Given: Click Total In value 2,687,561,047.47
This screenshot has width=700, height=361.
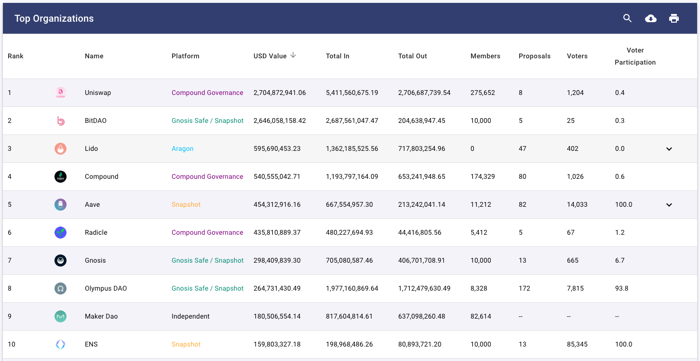Looking at the screenshot, I should click(x=352, y=120).
